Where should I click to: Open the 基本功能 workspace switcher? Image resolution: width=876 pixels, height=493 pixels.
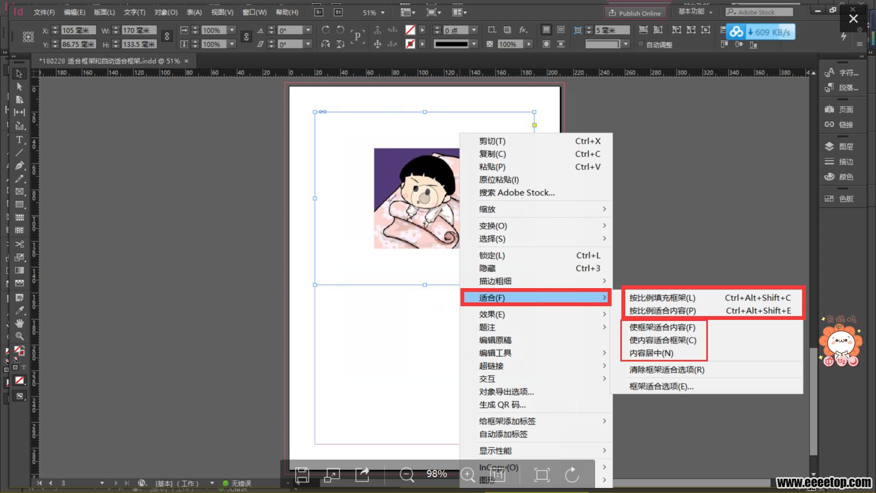[695, 11]
